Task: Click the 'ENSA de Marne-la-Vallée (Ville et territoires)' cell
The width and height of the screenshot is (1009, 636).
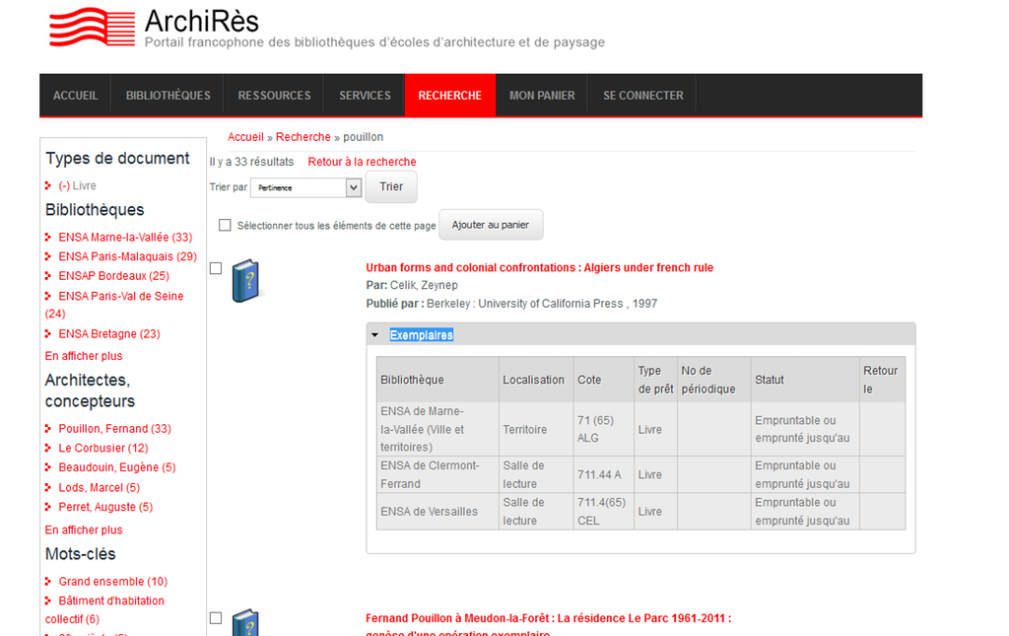Action: (x=437, y=429)
